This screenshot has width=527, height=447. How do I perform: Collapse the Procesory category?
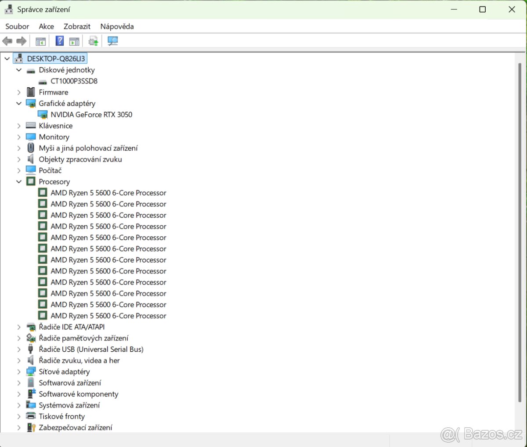coord(19,182)
